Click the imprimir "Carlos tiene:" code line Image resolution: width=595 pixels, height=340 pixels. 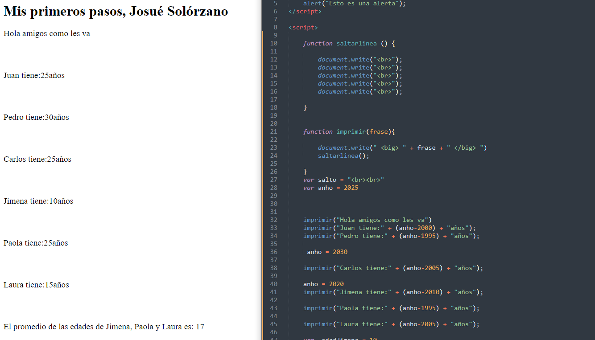pyautogui.click(x=393, y=268)
